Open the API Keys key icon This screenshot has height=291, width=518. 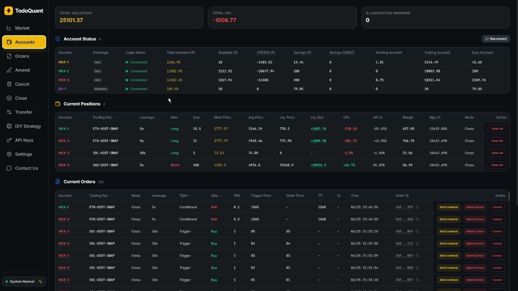pyautogui.click(x=9, y=140)
